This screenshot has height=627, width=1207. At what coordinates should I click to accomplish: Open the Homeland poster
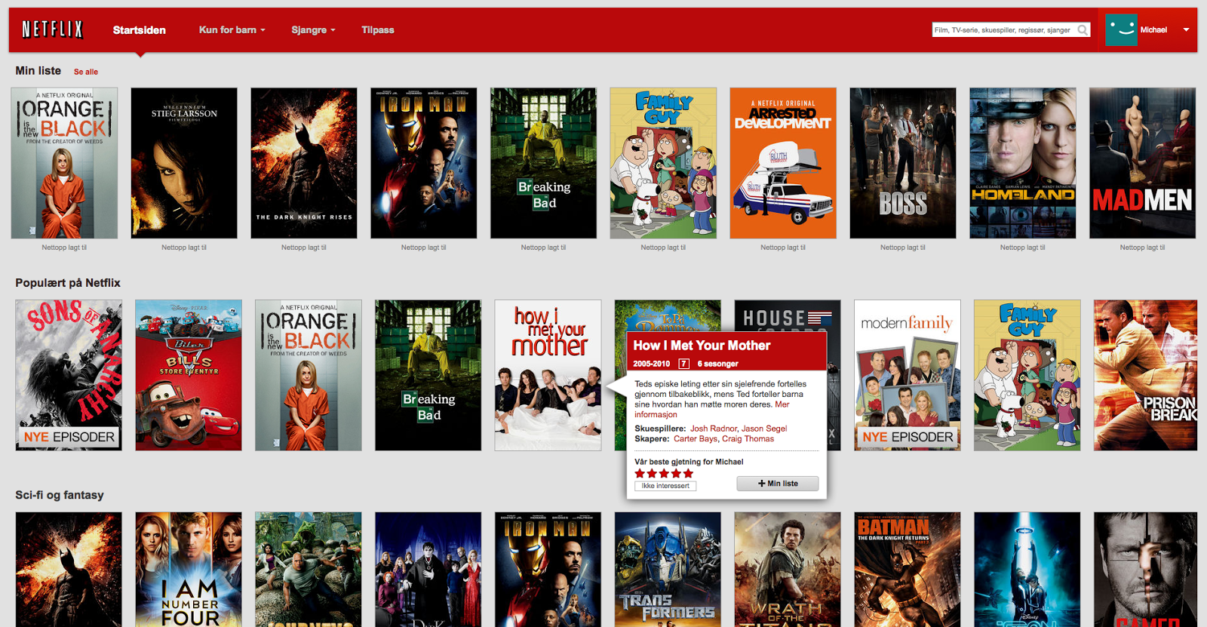(x=1023, y=163)
